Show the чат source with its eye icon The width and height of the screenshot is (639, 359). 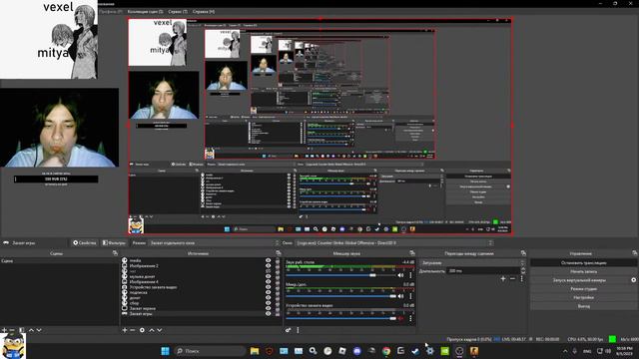click(x=269, y=271)
